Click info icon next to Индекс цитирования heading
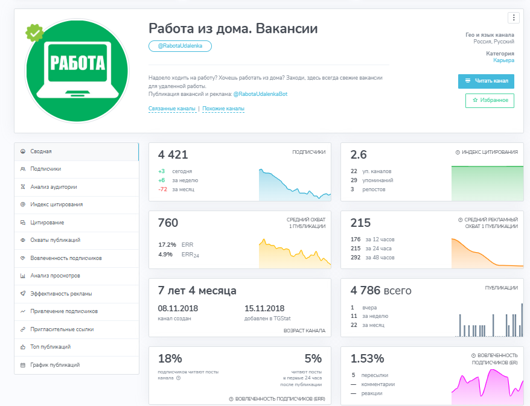The height and width of the screenshot is (406, 530). (x=458, y=153)
